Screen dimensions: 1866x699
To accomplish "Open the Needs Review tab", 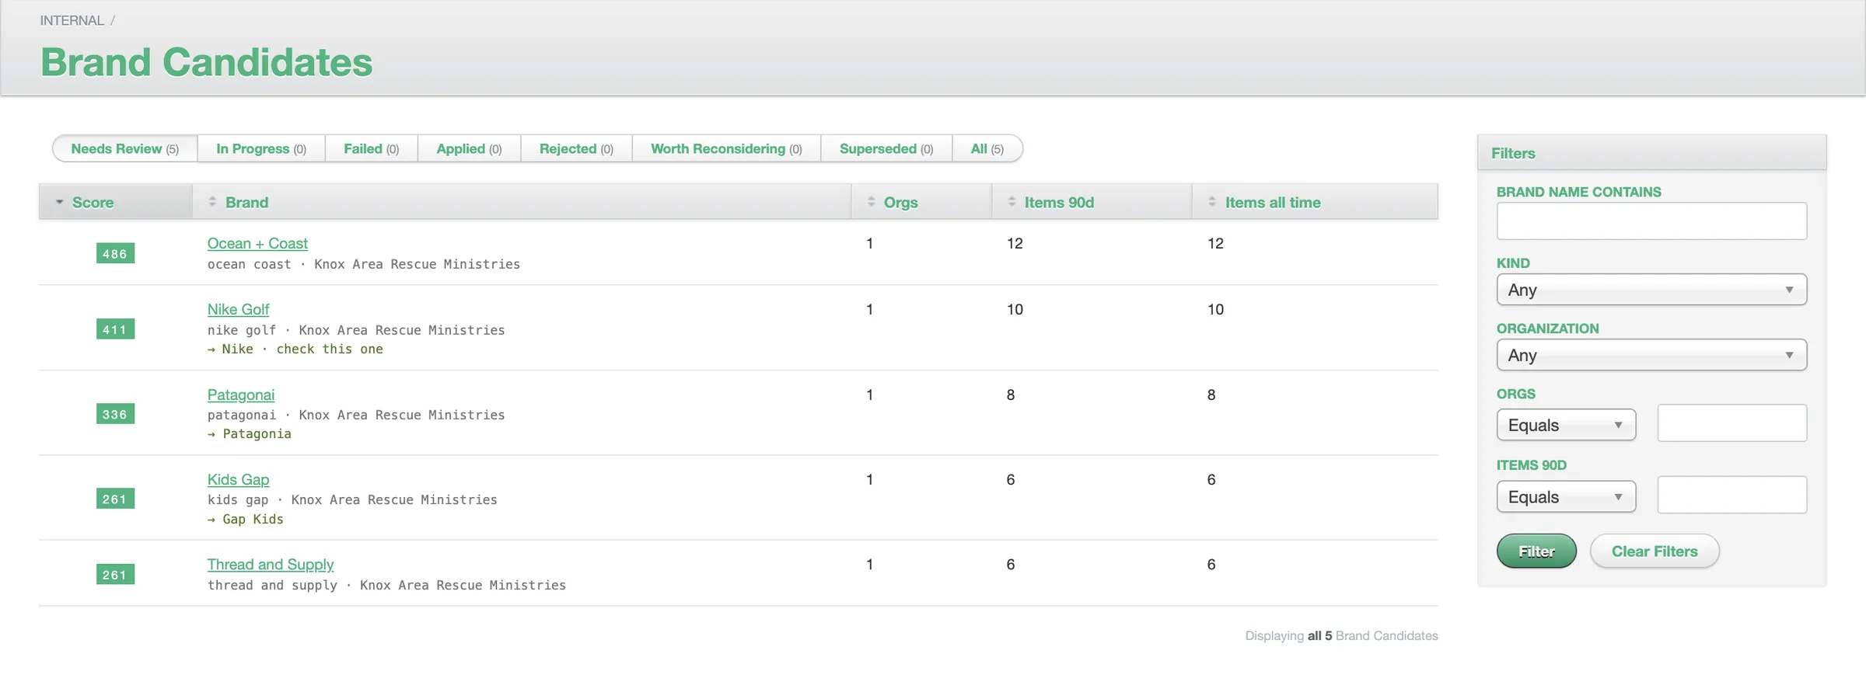I will [124, 148].
